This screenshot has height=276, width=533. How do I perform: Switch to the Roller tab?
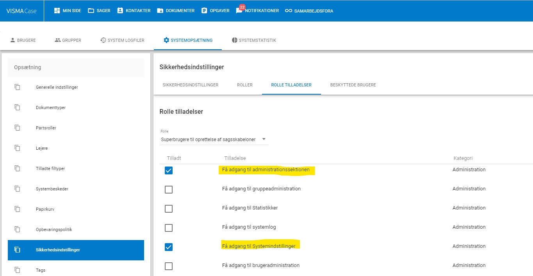[245, 85]
